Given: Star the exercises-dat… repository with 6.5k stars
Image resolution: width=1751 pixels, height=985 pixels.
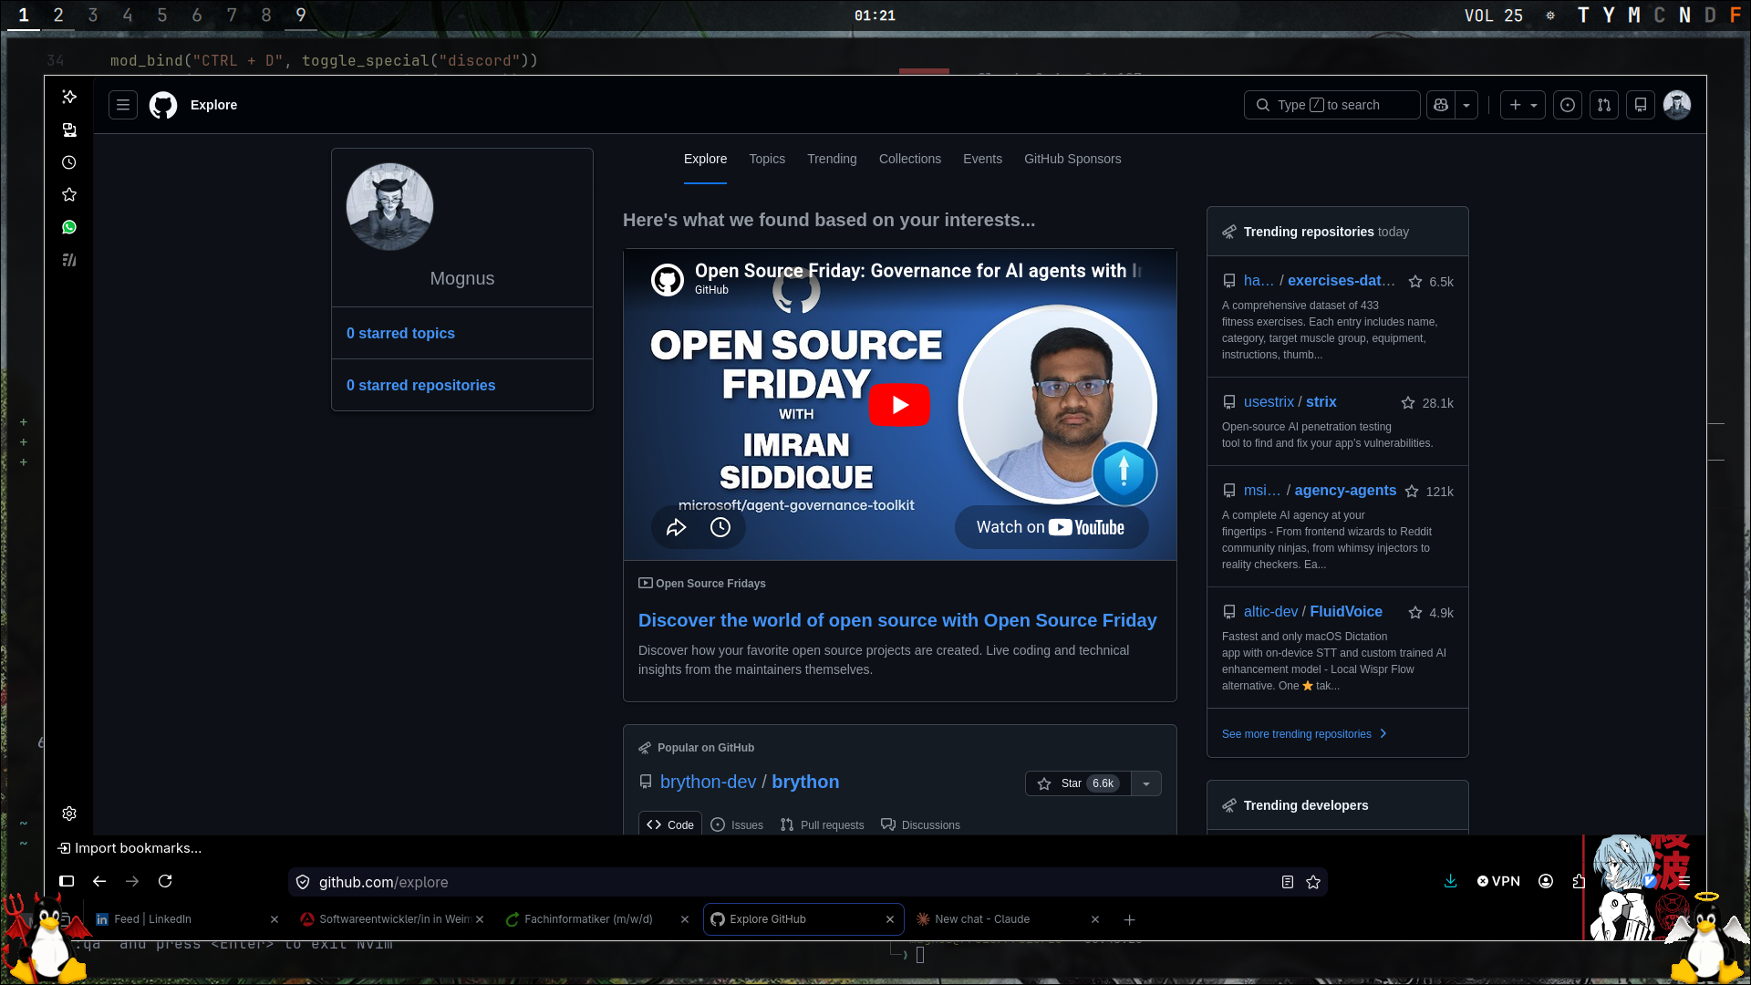Looking at the screenshot, I should (x=1415, y=282).
